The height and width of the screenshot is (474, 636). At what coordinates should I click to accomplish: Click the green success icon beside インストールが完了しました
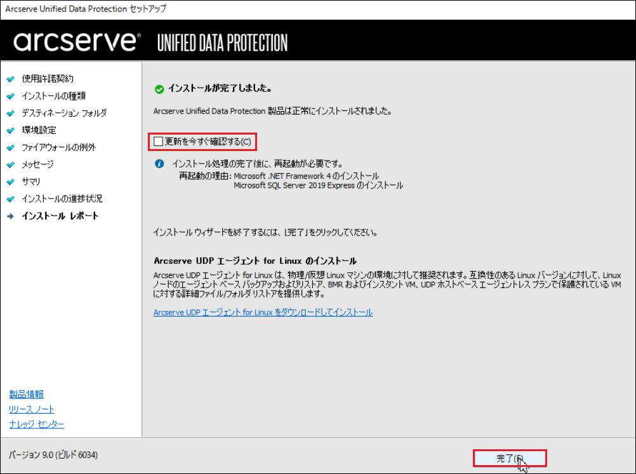(x=159, y=89)
